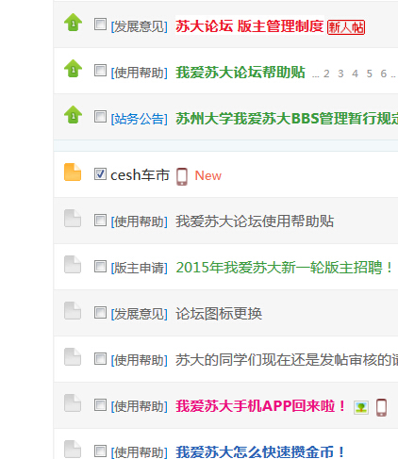The height and width of the screenshot is (459, 398).
Task: Click the 新人帖 stamp badge
Action: (346, 27)
